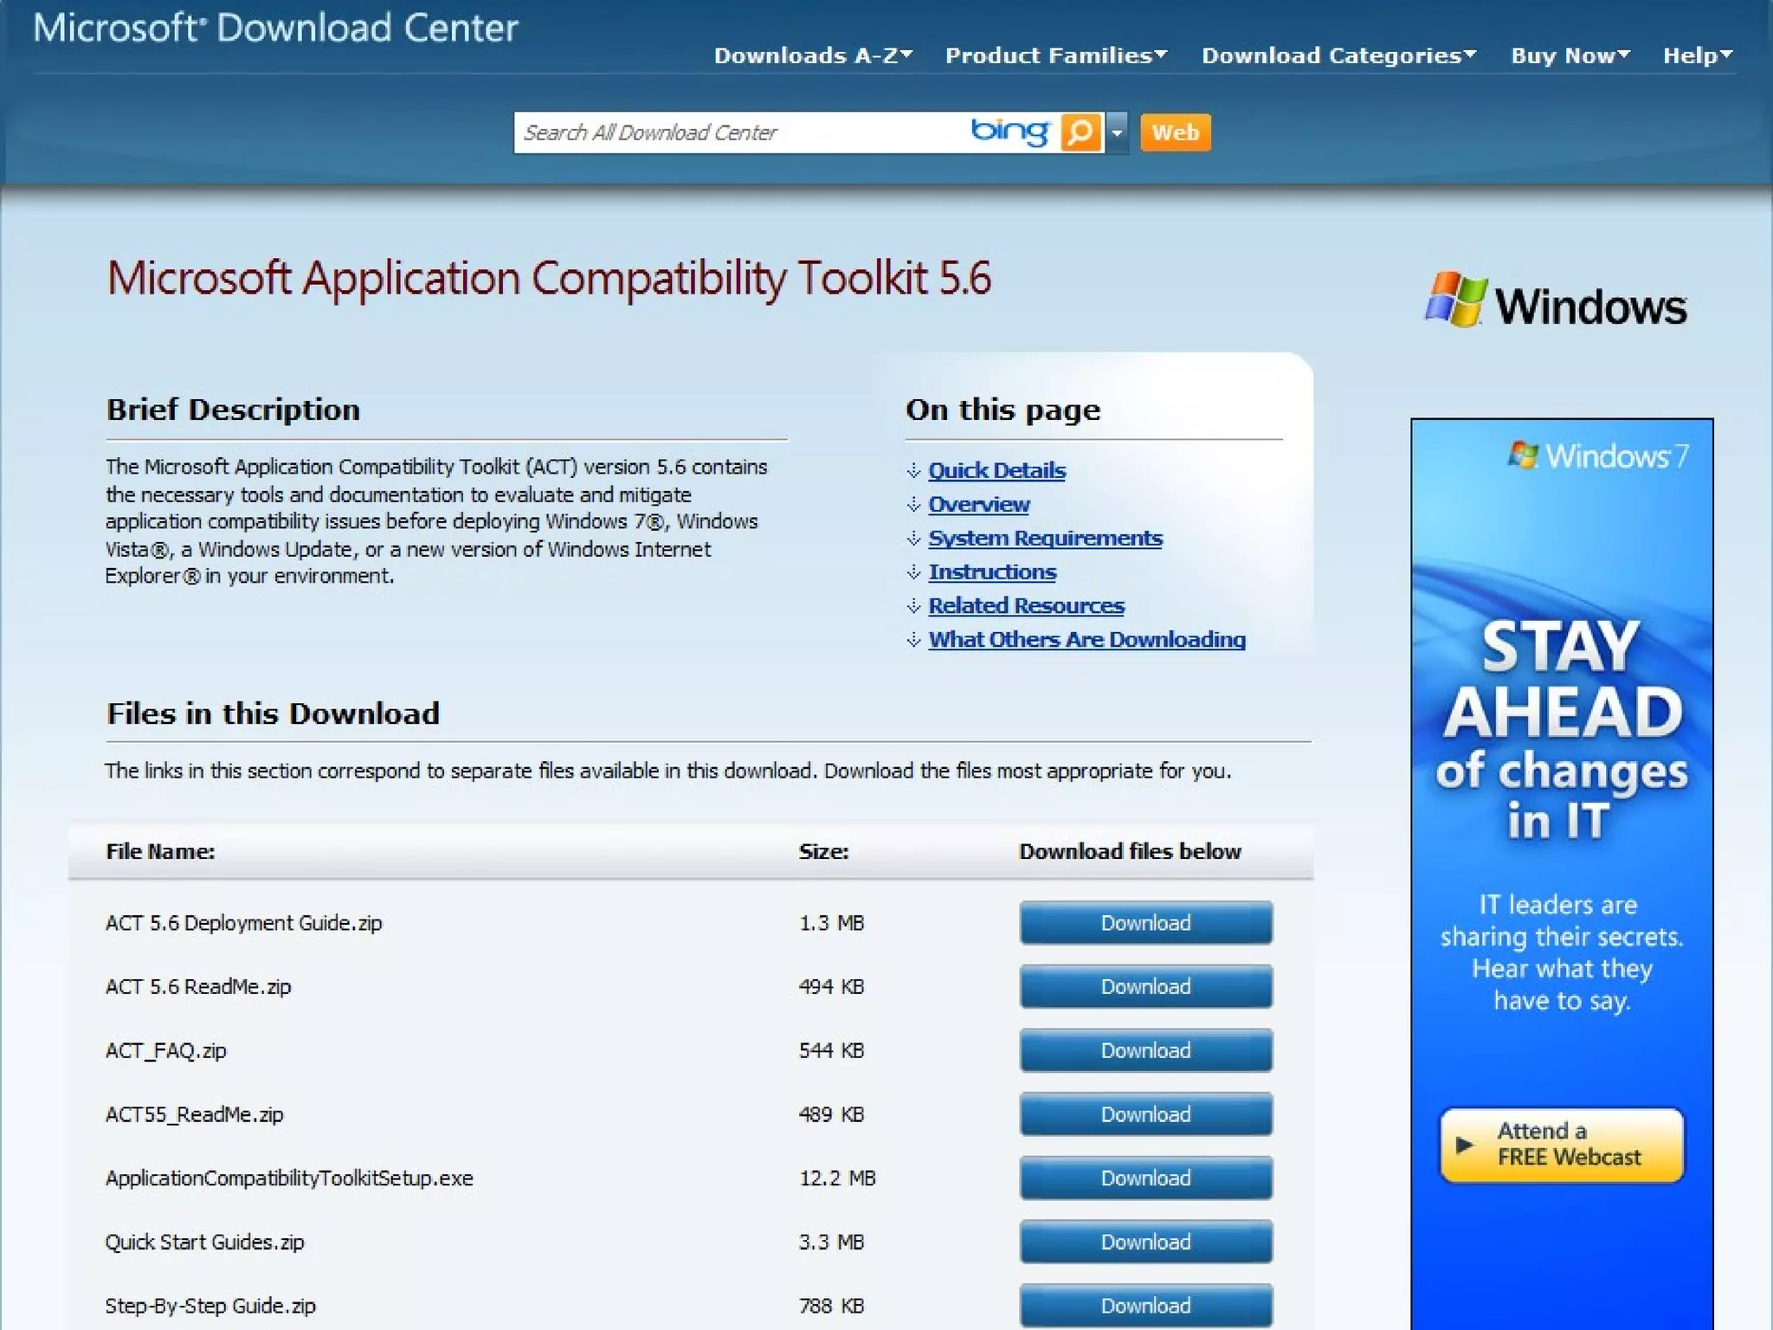The width and height of the screenshot is (1773, 1330).
Task: Select the 494 KB size text
Action: coord(831,986)
